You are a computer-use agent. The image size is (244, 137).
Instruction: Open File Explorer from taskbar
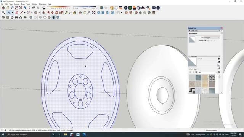point(65,134)
